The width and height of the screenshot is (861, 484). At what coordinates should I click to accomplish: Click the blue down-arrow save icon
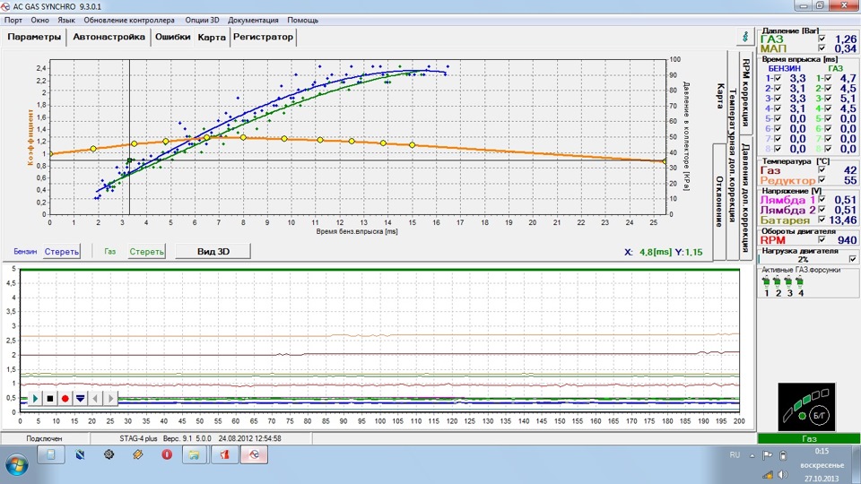80,398
